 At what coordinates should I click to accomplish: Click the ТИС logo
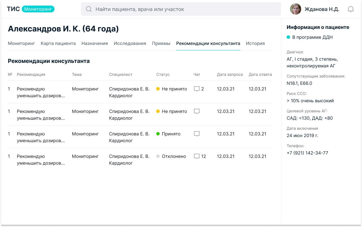coord(13,9)
